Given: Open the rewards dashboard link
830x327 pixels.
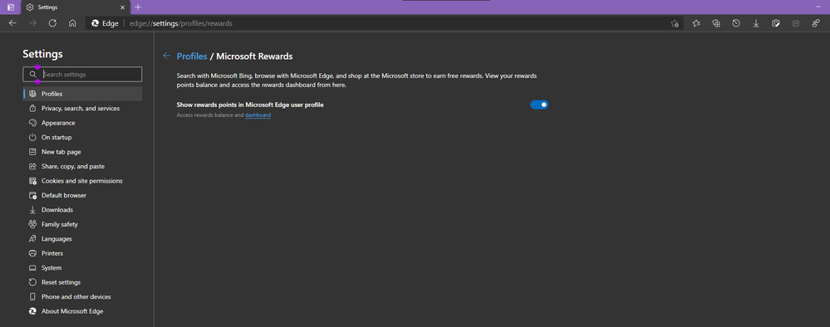Looking at the screenshot, I should [x=258, y=115].
